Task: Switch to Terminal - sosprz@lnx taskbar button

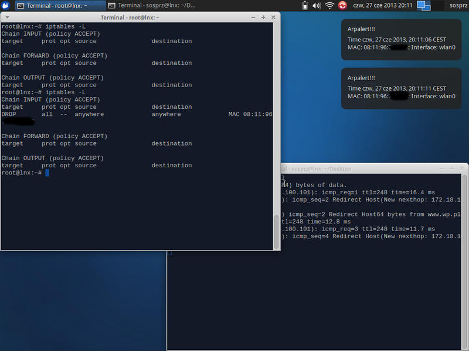Action: 151,5
